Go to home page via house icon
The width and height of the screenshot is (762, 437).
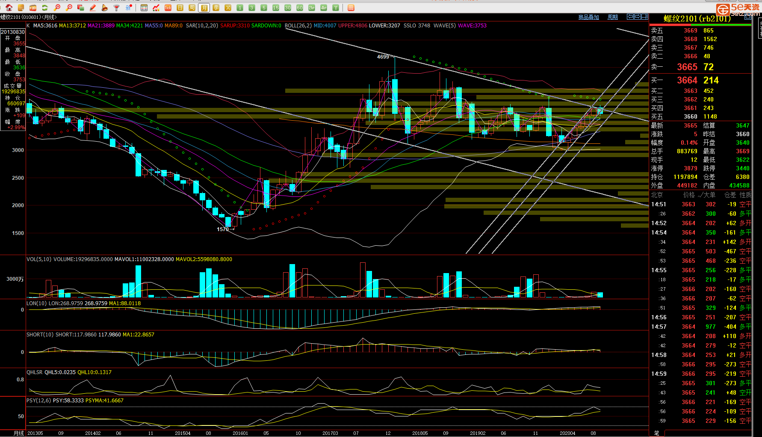coord(9,8)
